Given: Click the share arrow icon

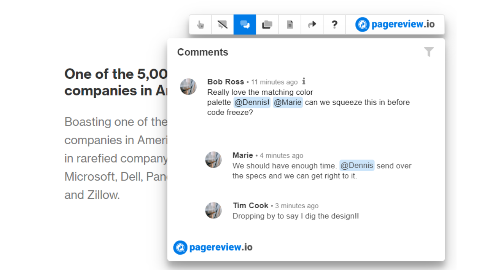Looking at the screenshot, I should [312, 25].
